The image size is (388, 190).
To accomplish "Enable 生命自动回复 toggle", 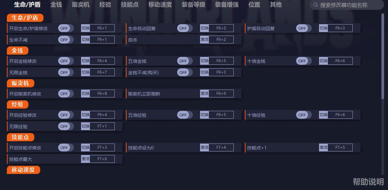I will 184,28.
